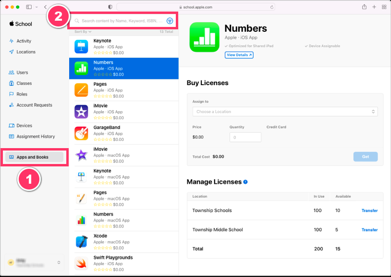Click the Users people icon

pos(11,72)
